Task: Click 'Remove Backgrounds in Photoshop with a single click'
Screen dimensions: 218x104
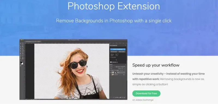Action: click(114, 21)
